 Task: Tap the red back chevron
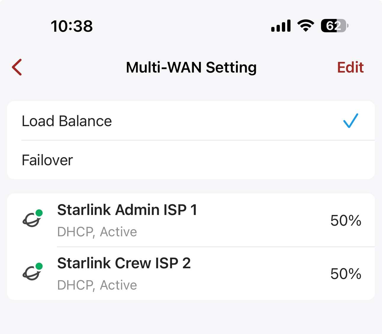17,67
